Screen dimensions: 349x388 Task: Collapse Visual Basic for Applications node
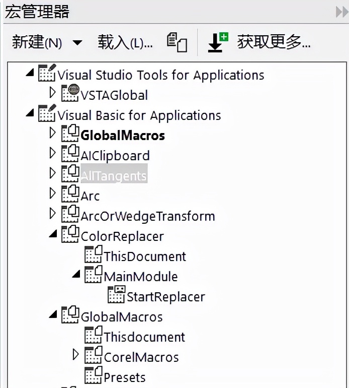(x=30, y=113)
